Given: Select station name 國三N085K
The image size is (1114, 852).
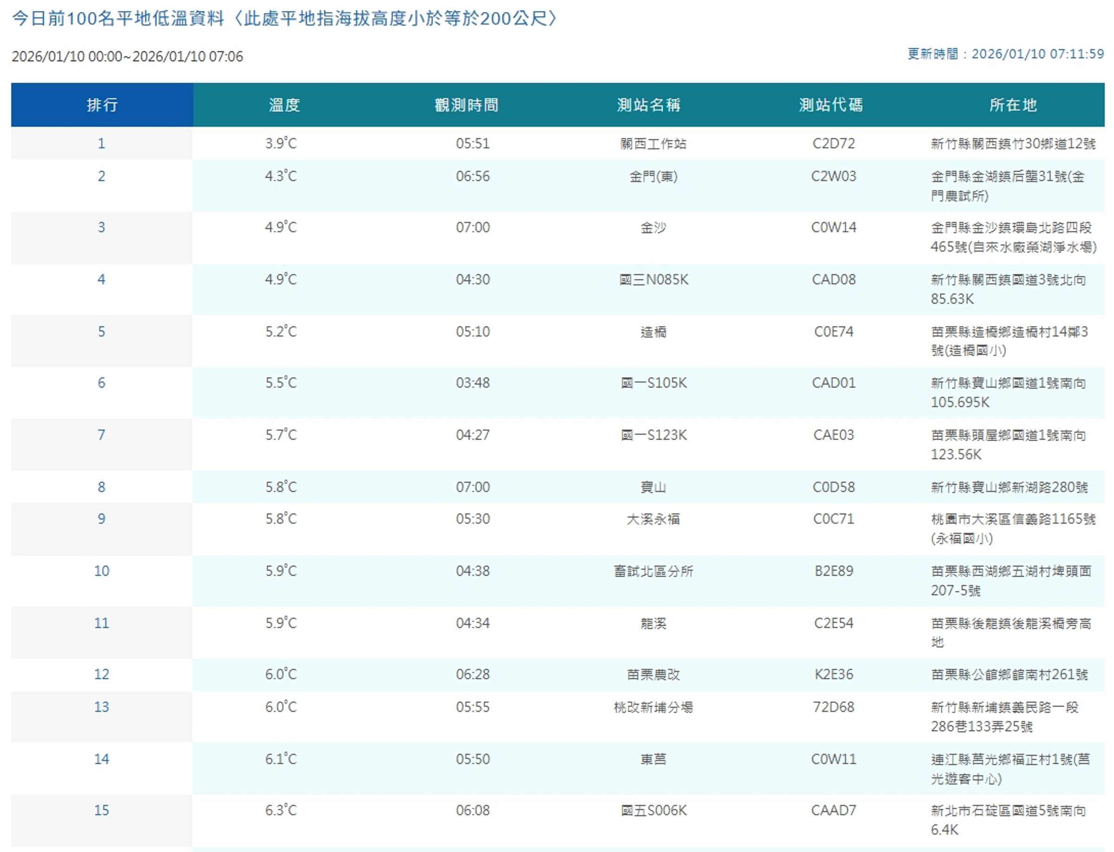Looking at the screenshot, I should coord(653,280).
